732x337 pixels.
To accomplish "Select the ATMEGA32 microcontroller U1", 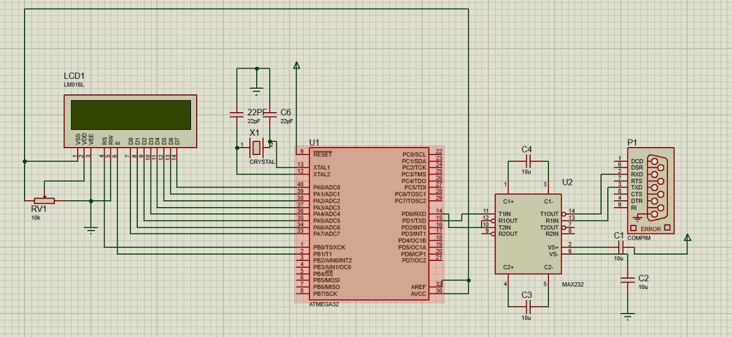I will click(377, 224).
